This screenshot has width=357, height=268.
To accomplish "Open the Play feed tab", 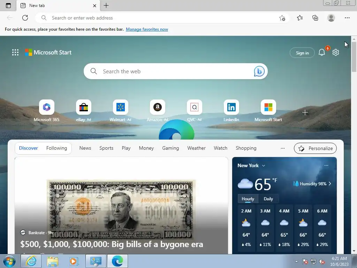I will tap(126, 148).
